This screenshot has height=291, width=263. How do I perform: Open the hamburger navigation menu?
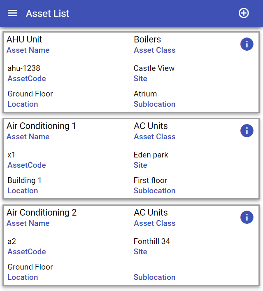pos(13,13)
